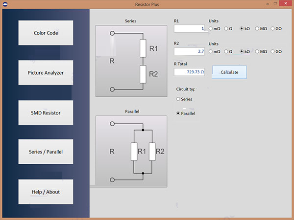Click the 'R Total' label
Viewport: 294px width, 220px height.
tap(180, 64)
